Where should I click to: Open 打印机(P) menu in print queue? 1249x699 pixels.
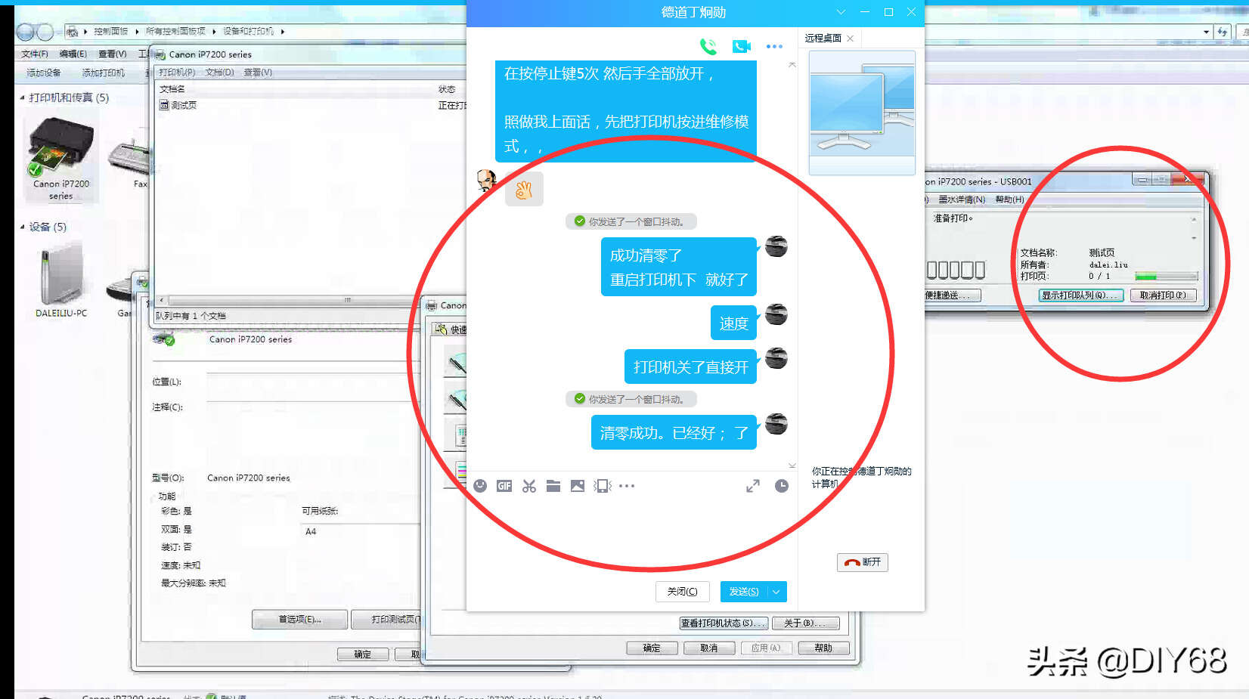click(x=177, y=73)
